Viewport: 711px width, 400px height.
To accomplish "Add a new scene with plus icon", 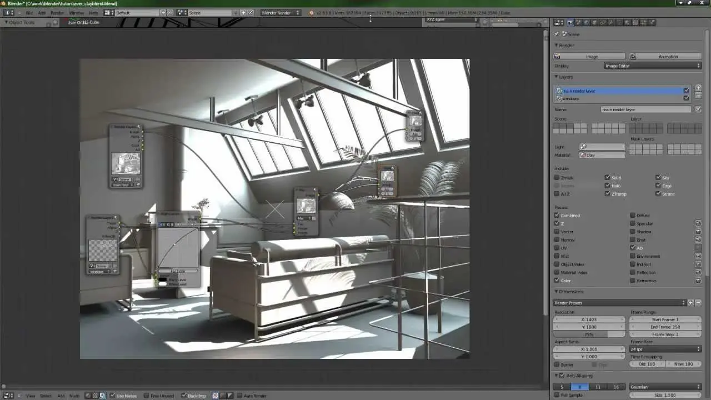I will pyautogui.click(x=243, y=12).
